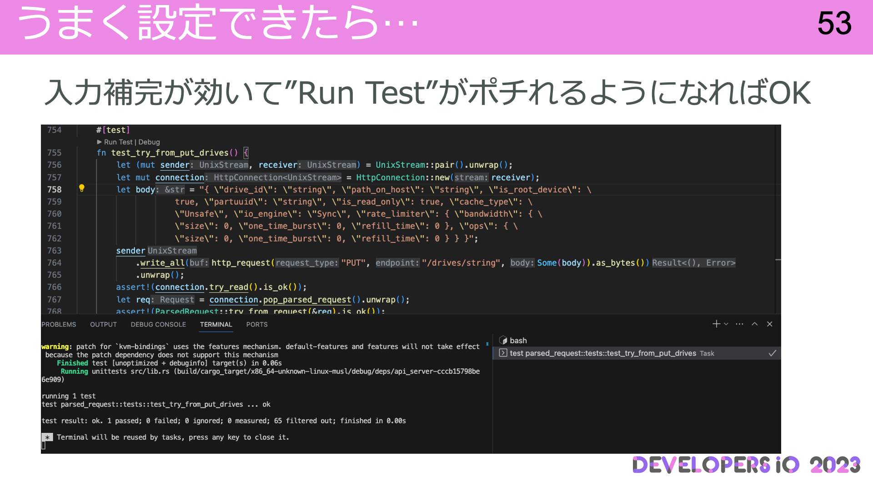873x491 pixels.
Task: Click the current line highlight on line 758
Action: point(318,190)
